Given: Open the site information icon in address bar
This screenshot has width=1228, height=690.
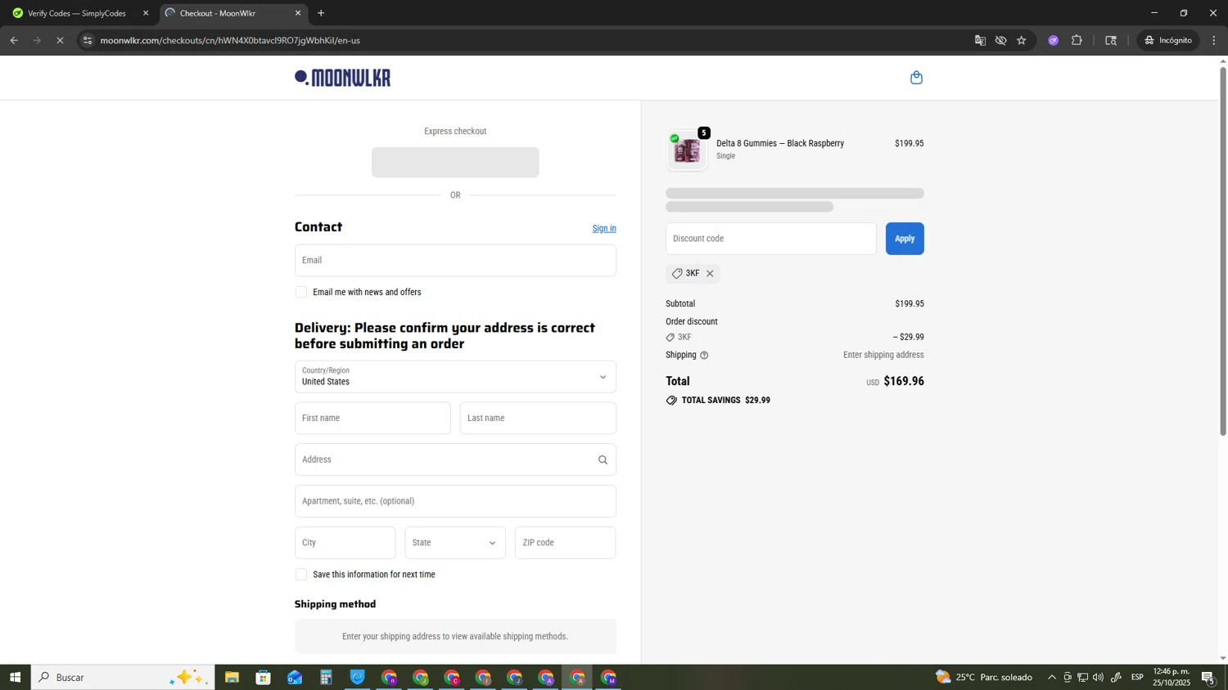Looking at the screenshot, I should 88,40.
